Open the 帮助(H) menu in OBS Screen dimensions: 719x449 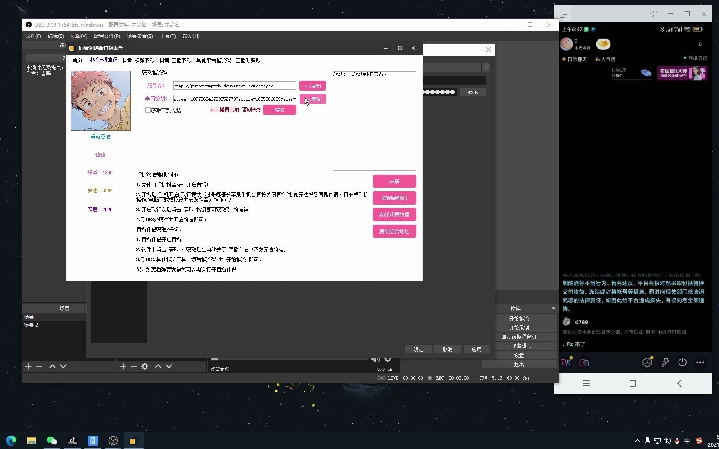[x=191, y=36]
